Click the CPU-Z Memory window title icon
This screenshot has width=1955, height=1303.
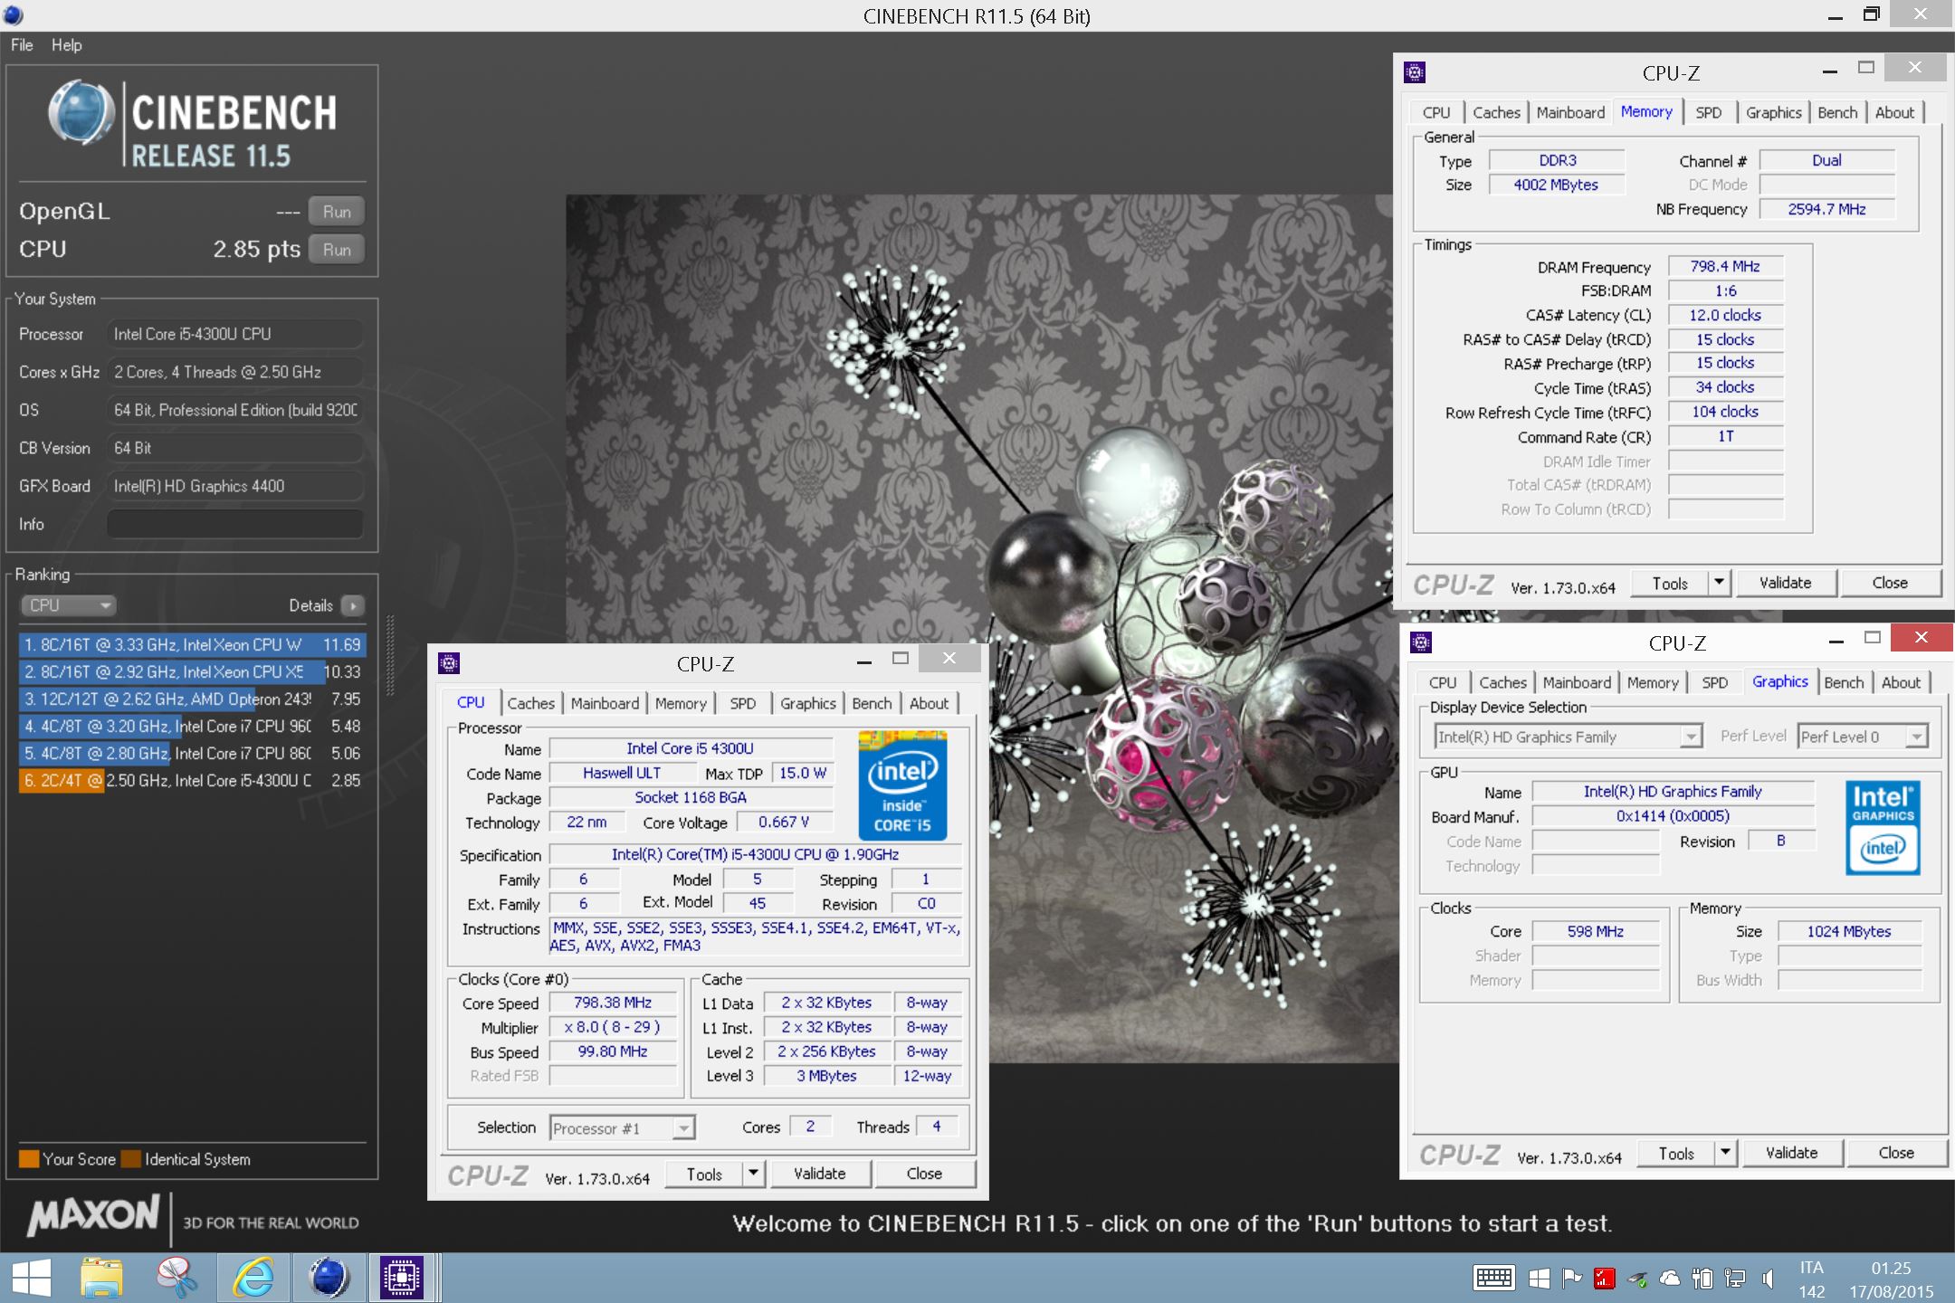1415,72
